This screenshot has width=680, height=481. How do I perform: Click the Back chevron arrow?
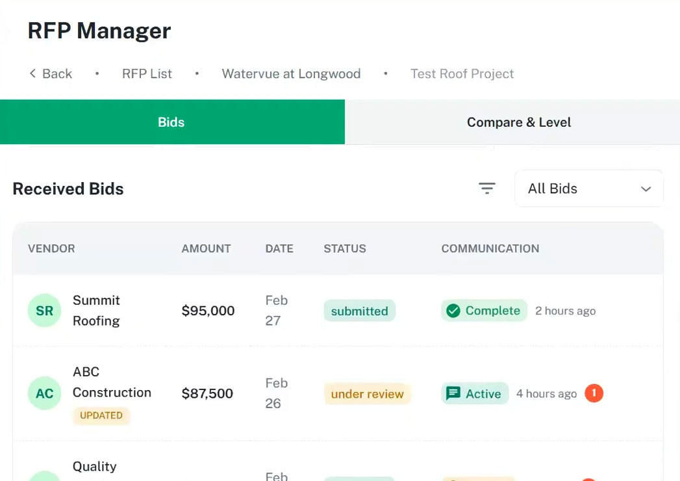click(x=32, y=73)
